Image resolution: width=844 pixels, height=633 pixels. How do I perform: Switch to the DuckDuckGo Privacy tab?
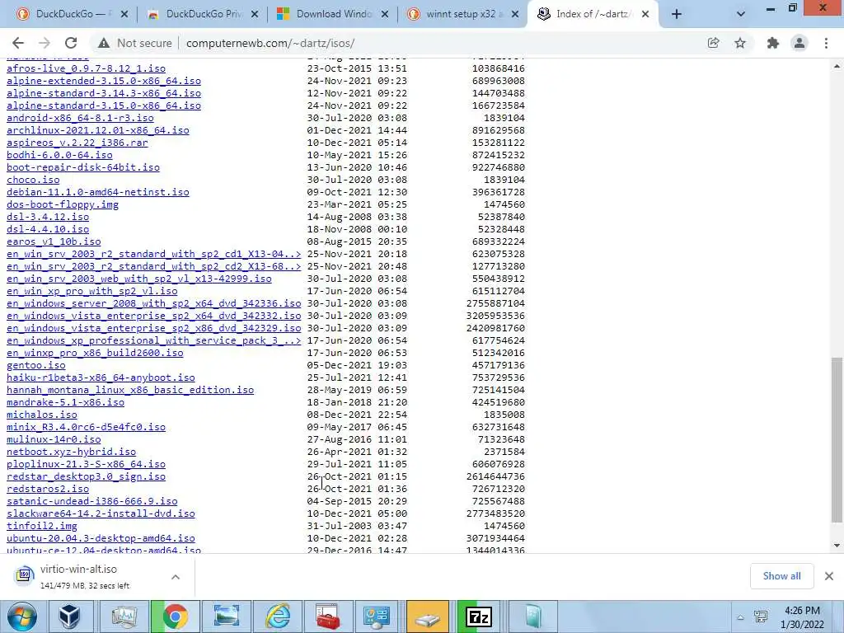203,14
